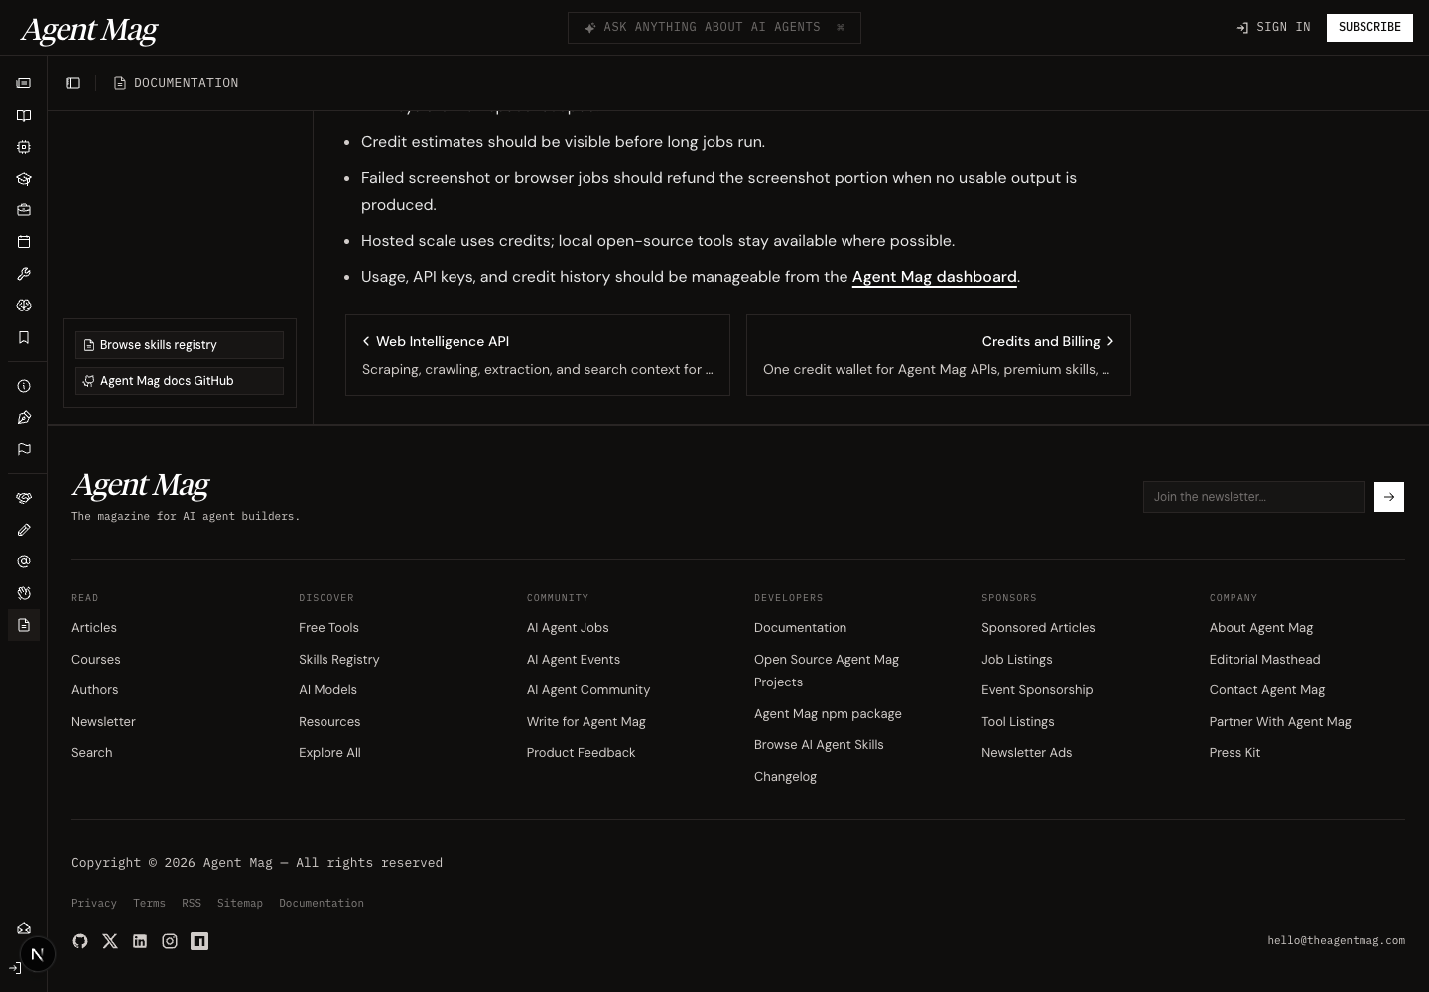Open the briefcase icon in sidebar

tap(24, 210)
